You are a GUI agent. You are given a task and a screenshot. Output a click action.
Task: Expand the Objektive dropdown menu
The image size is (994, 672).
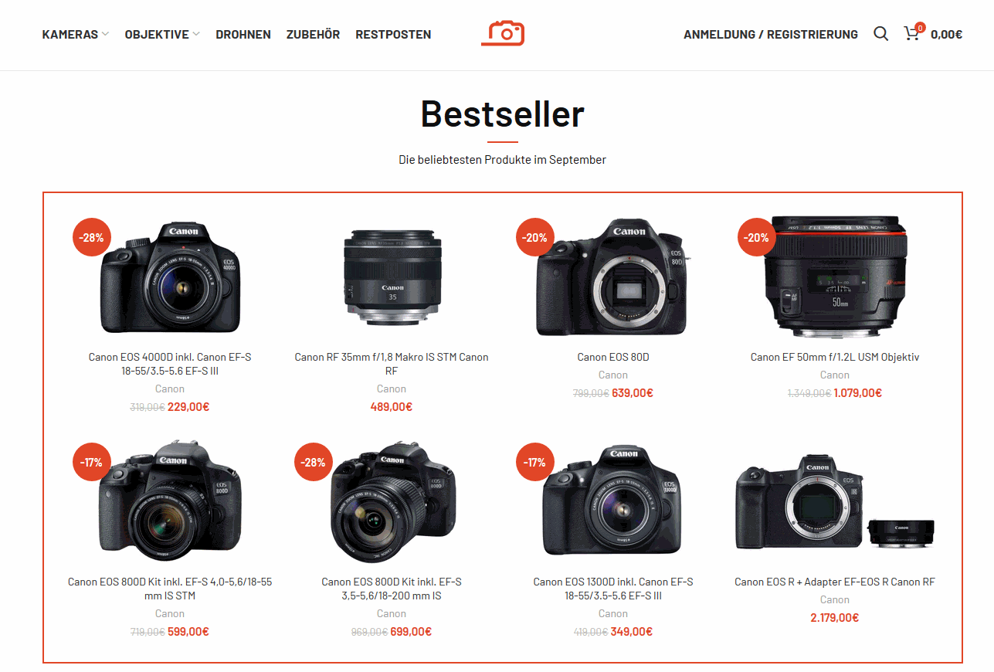(x=162, y=34)
